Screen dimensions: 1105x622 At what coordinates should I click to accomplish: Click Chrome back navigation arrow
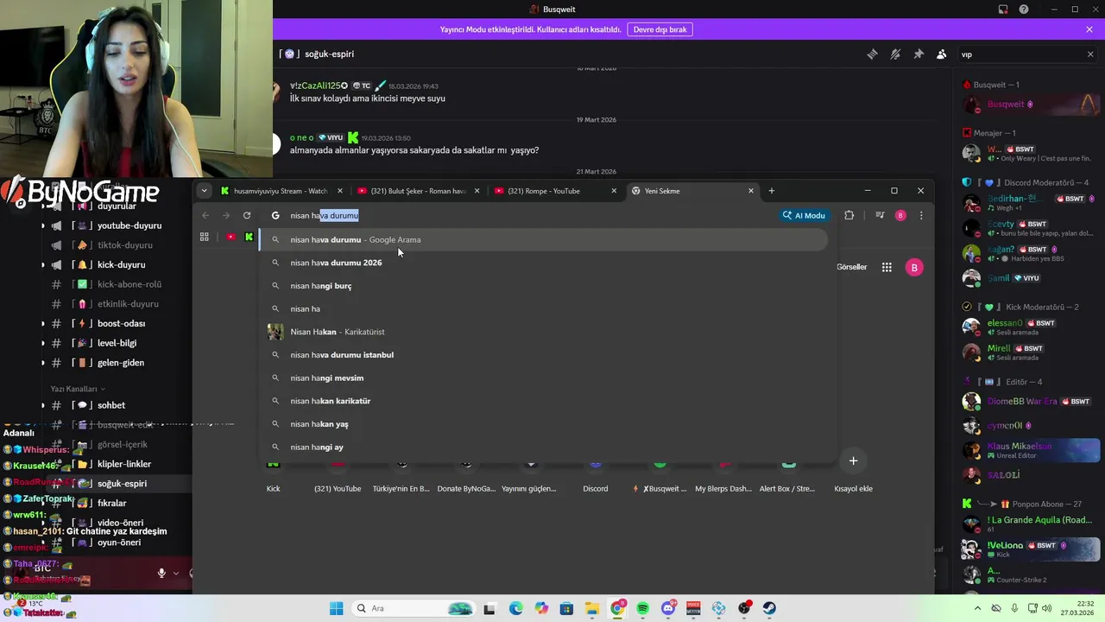205,215
